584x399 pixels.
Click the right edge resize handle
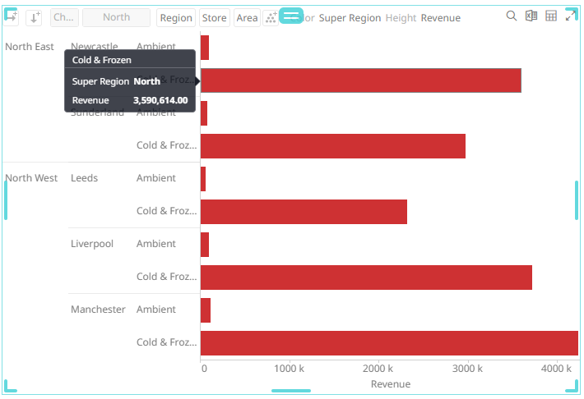[577, 200]
